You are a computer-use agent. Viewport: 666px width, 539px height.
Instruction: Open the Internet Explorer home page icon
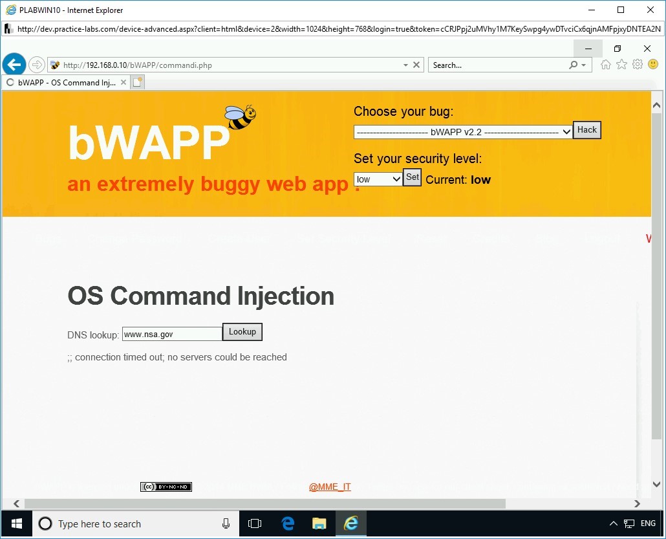pyautogui.click(x=605, y=64)
